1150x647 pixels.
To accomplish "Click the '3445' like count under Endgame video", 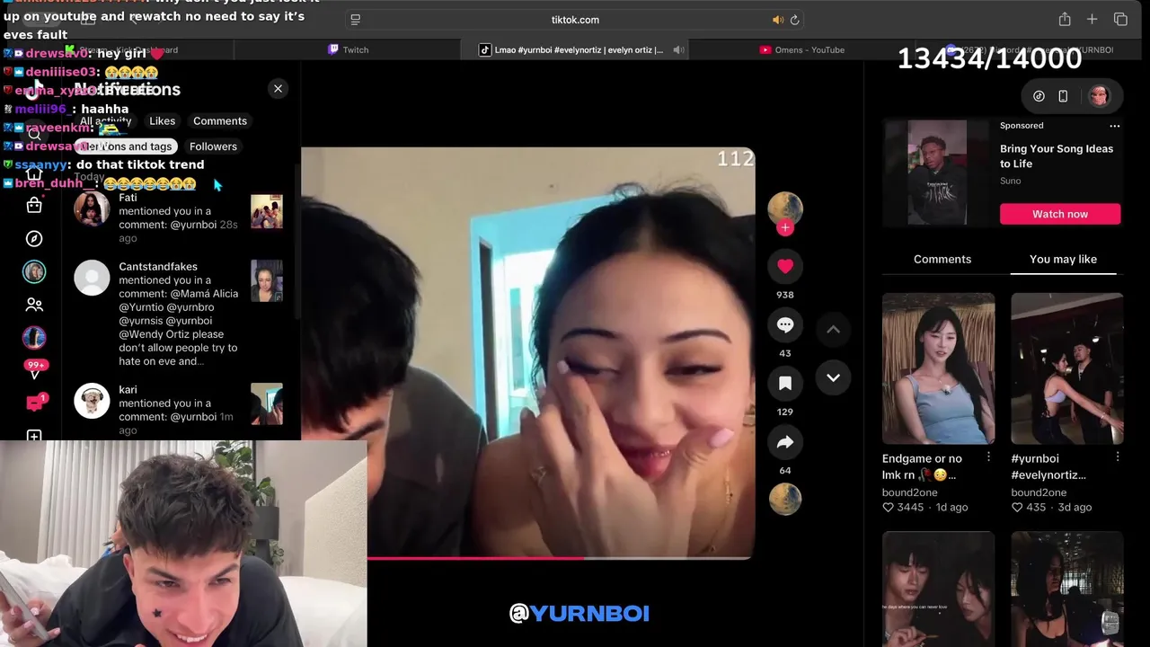I will click(x=903, y=508).
